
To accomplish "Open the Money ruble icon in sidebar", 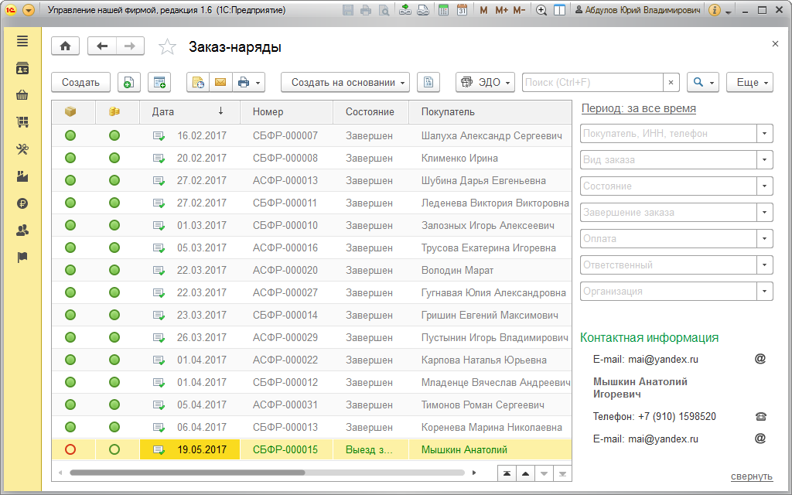I will pos(22,203).
